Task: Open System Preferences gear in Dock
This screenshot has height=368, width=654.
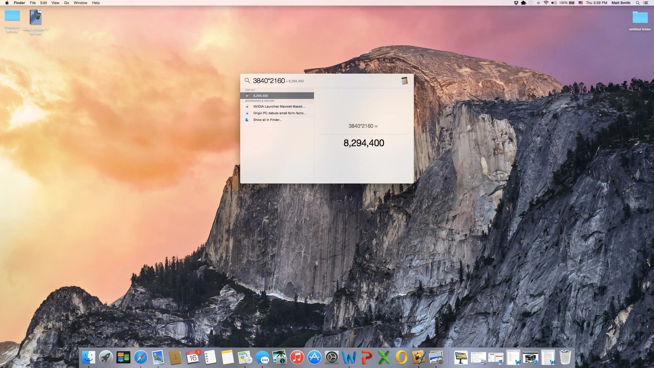Action: [332, 357]
